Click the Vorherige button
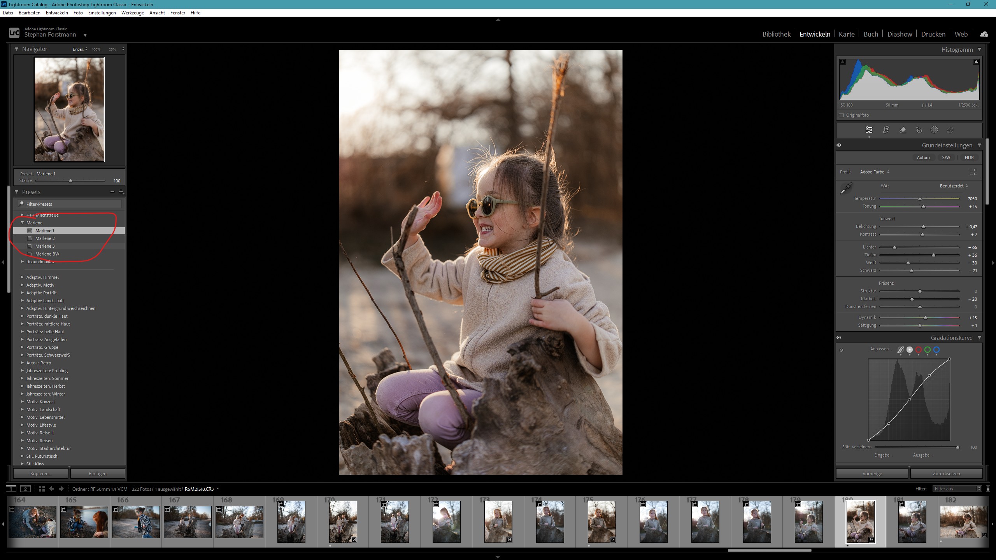The height and width of the screenshot is (560, 996). coord(872,474)
